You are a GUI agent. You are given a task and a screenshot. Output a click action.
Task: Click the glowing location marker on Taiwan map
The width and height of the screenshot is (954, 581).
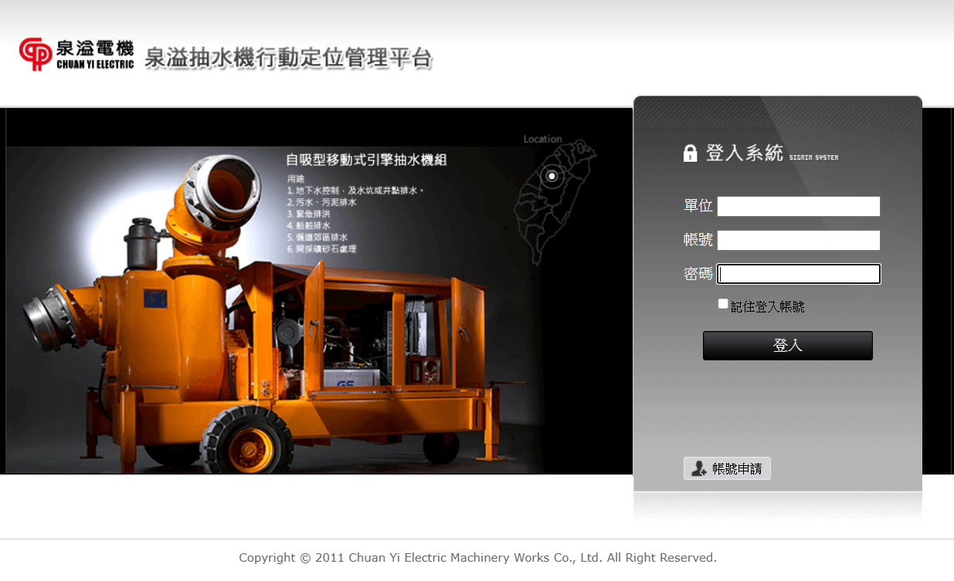[552, 176]
